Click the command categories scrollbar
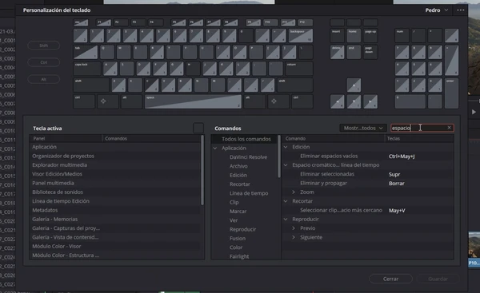Image resolution: width=480 pixels, height=293 pixels. [279, 156]
